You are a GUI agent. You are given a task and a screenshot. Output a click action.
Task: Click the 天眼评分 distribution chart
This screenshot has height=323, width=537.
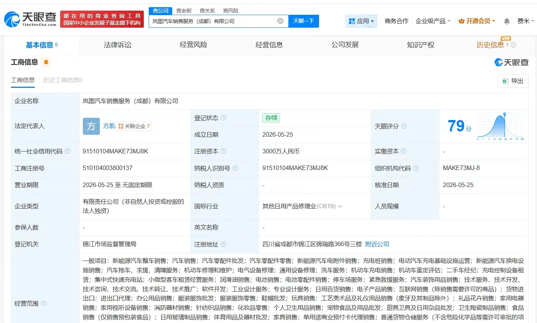click(501, 126)
